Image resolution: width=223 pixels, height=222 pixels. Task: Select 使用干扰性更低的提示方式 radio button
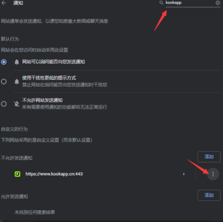tap(4, 81)
